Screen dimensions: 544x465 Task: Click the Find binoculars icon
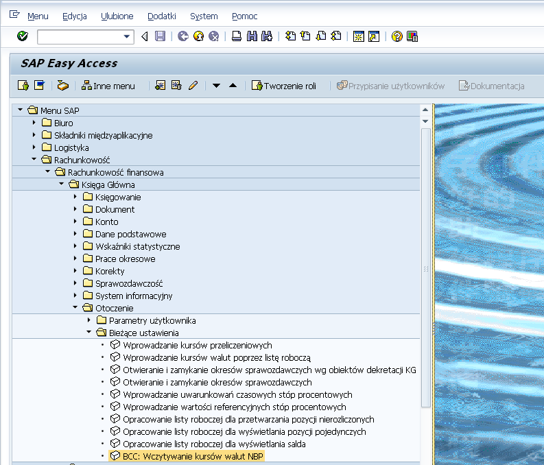point(252,36)
